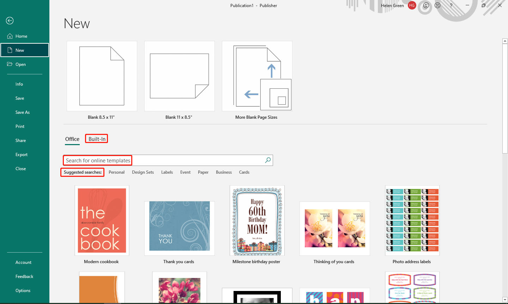Select the pink flowers template thumbnail
Screen dimensions: 508x304
[180, 287]
